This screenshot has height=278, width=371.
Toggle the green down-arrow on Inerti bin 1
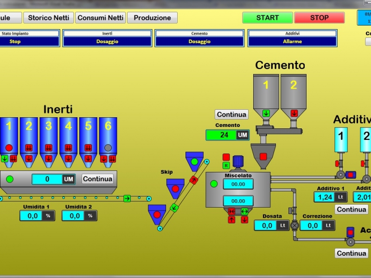pyautogui.click(x=5, y=158)
